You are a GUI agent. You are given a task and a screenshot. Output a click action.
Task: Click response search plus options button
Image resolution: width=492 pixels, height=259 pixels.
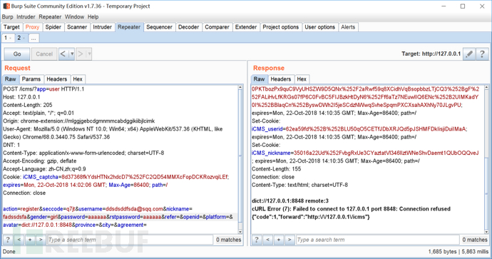[279, 240]
